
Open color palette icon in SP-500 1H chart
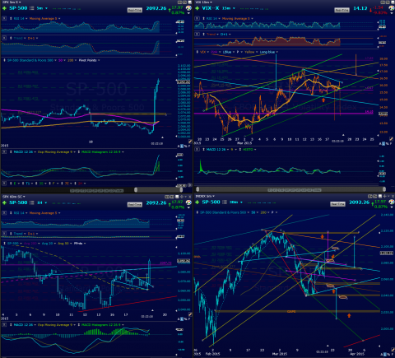point(188,202)
